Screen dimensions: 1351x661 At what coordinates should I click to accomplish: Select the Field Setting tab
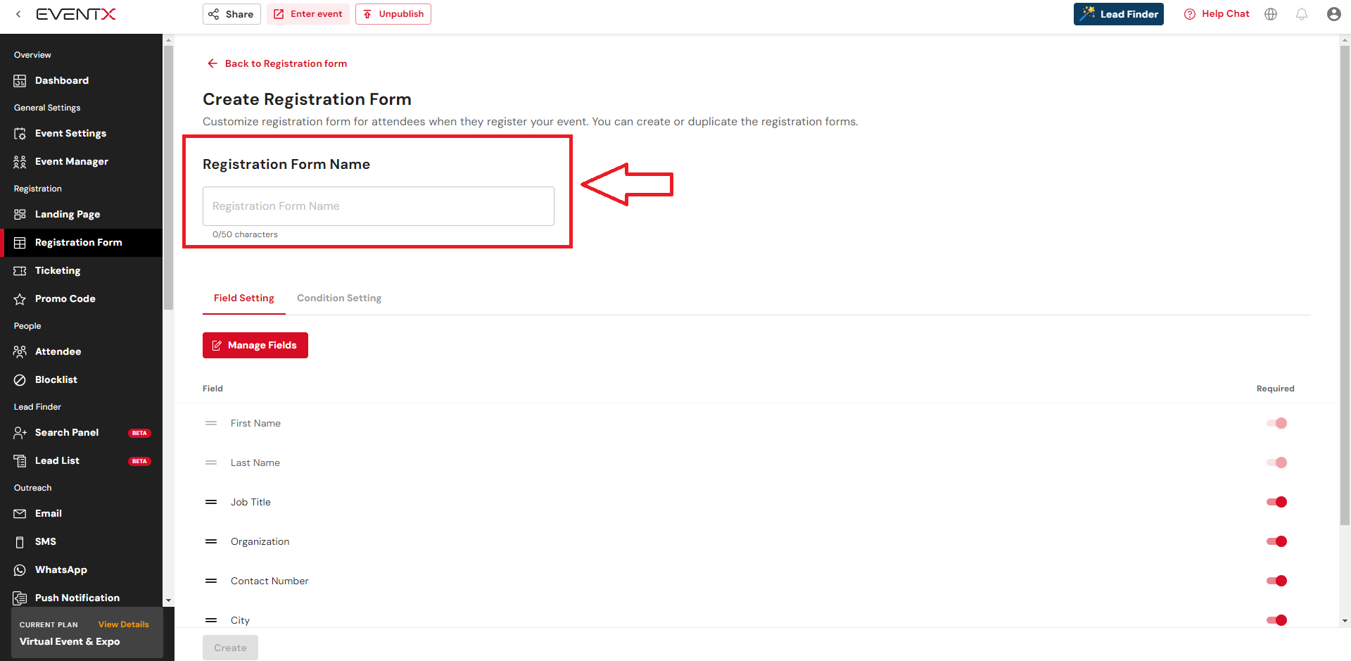(x=243, y=298)
